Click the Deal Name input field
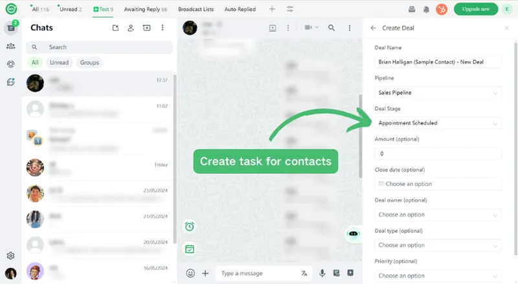 (x=438, y=62)
